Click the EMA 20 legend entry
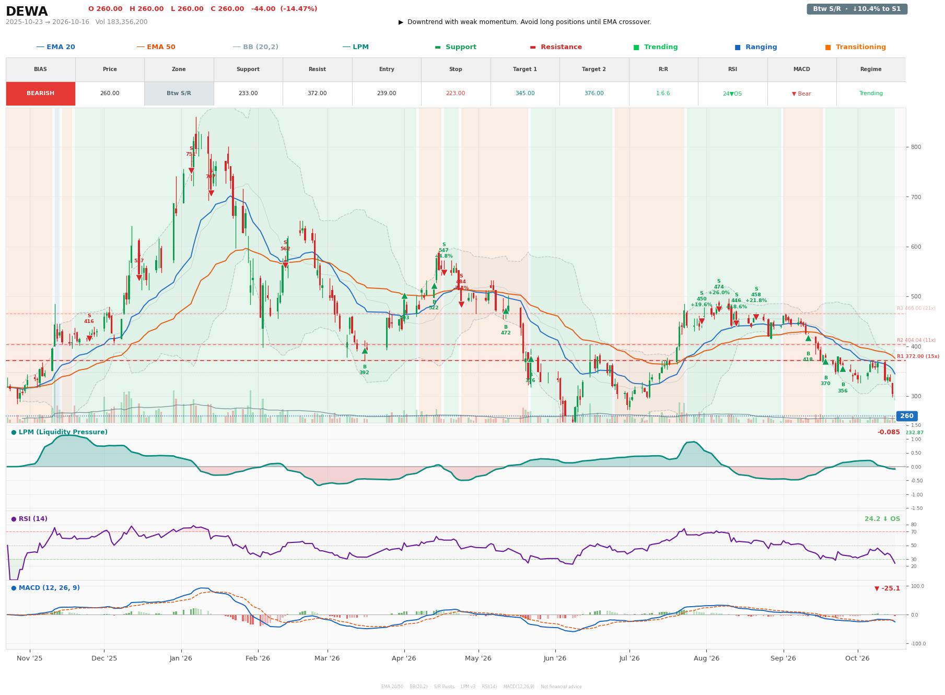 [x=56, y=47]
